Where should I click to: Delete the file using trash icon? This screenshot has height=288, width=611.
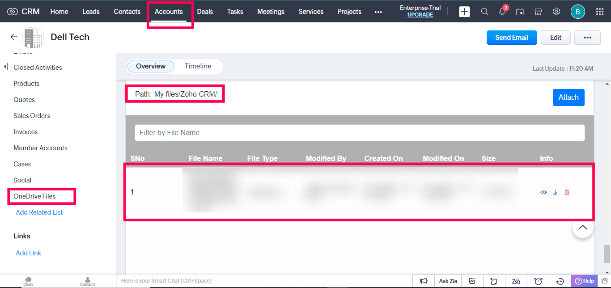point(567,192)
